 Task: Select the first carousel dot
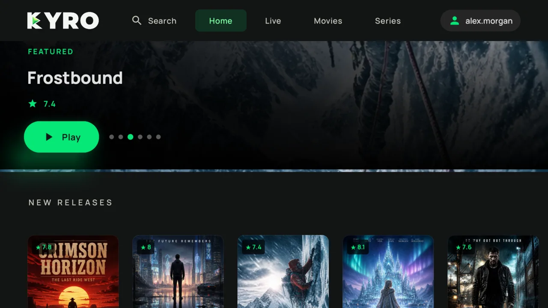click(x=112, y=137)
